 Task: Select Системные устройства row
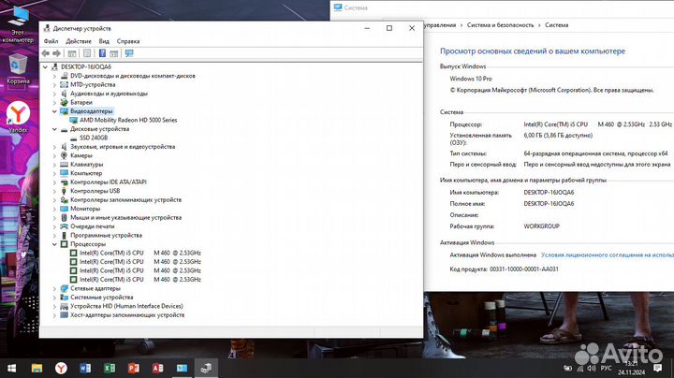101,298
